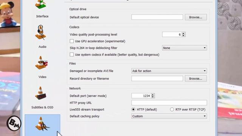This screenshot has width=242, height=136.
Task: Browse for record directory or filename
Action: point(196,79)
